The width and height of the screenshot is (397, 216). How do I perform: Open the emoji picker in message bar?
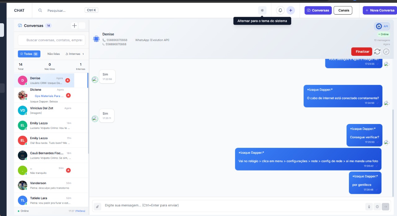point(377,206)
